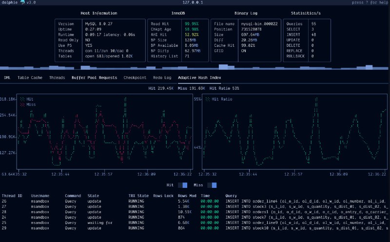Click the INSERT INTO orders1 query

coord(307,212)
